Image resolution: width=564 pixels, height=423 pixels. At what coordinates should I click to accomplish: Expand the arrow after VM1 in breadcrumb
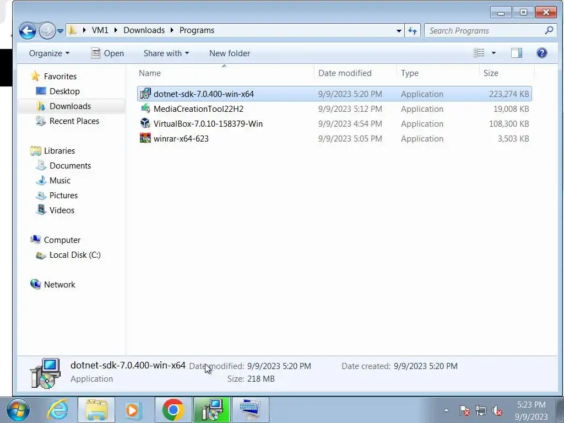coord(116,30)
